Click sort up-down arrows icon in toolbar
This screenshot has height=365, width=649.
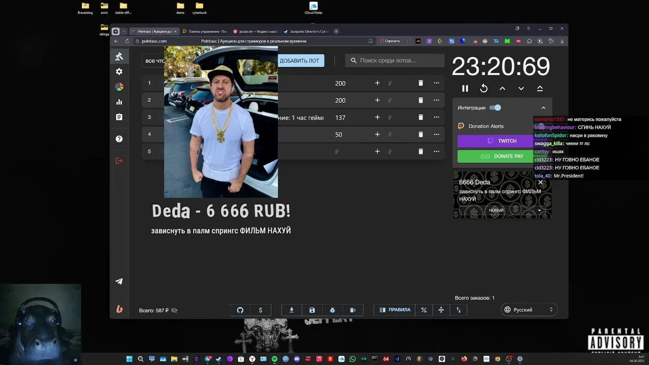458,310
